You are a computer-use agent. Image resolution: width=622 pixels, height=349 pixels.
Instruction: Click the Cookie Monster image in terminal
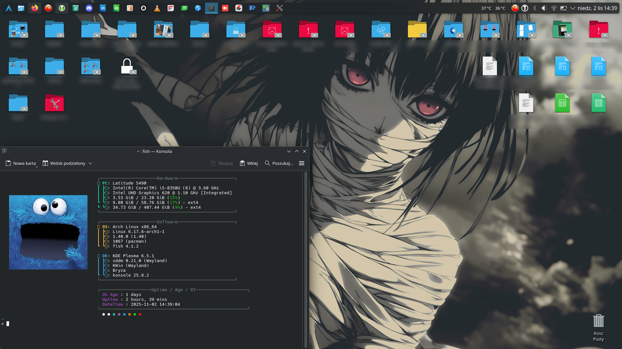(48, 232)
